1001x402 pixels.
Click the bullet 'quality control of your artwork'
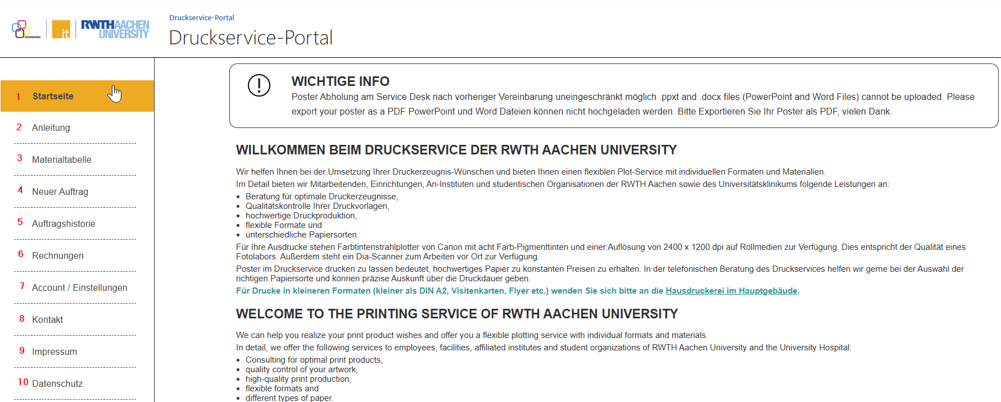pyautogui.click(x=302, y=369)
